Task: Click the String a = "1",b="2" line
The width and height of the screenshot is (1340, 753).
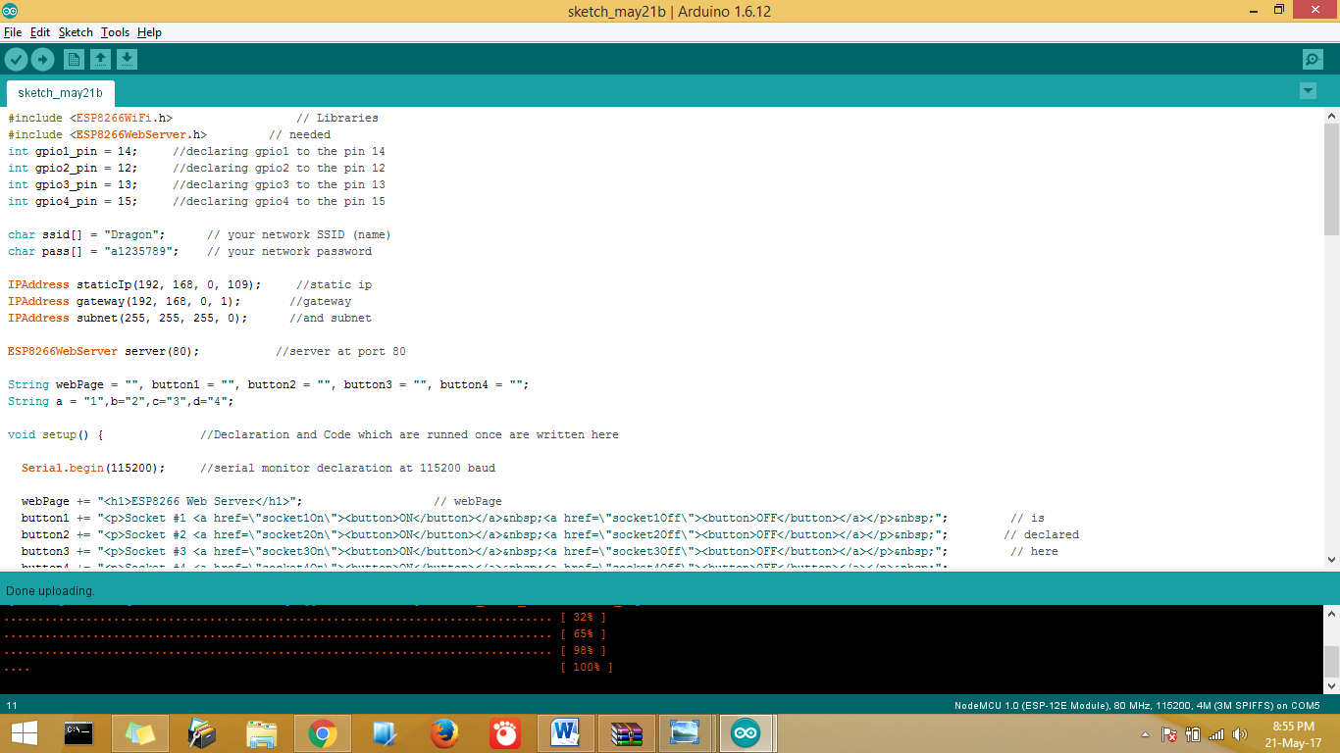Action: pyautogui.click(x=121, y=401)
